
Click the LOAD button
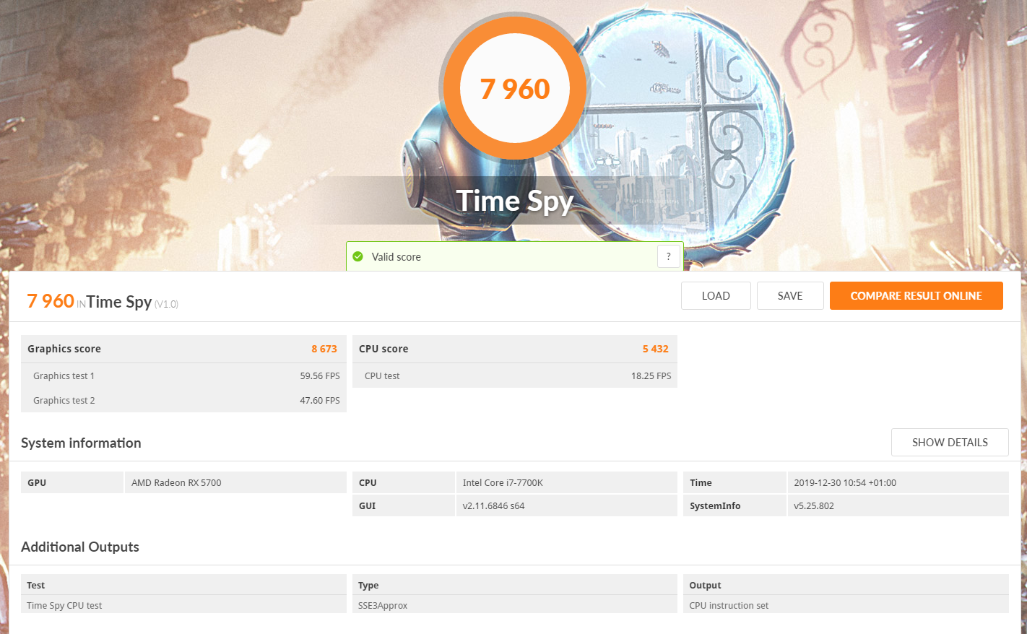pos(716,295)
